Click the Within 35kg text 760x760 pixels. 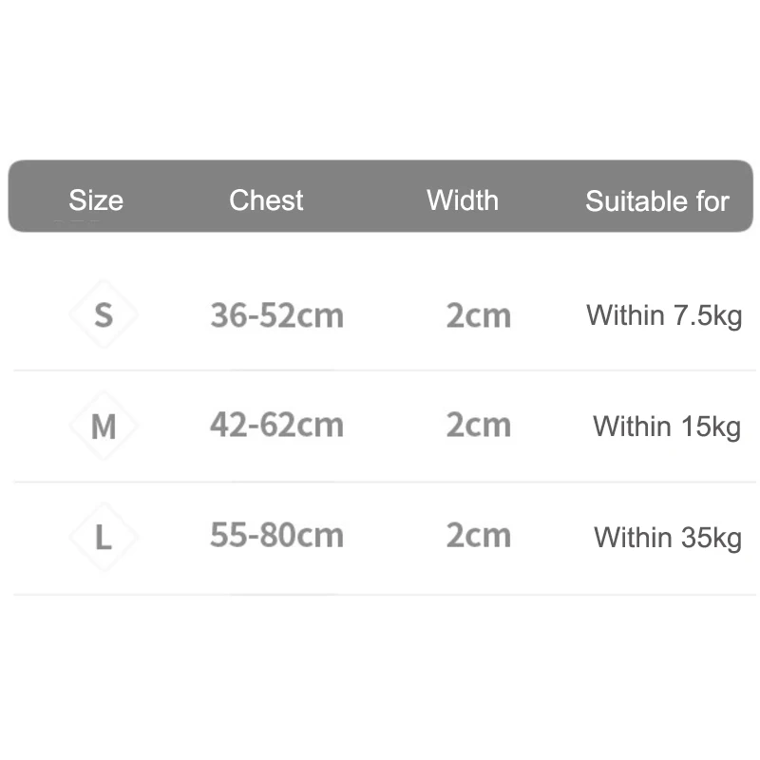667,538
